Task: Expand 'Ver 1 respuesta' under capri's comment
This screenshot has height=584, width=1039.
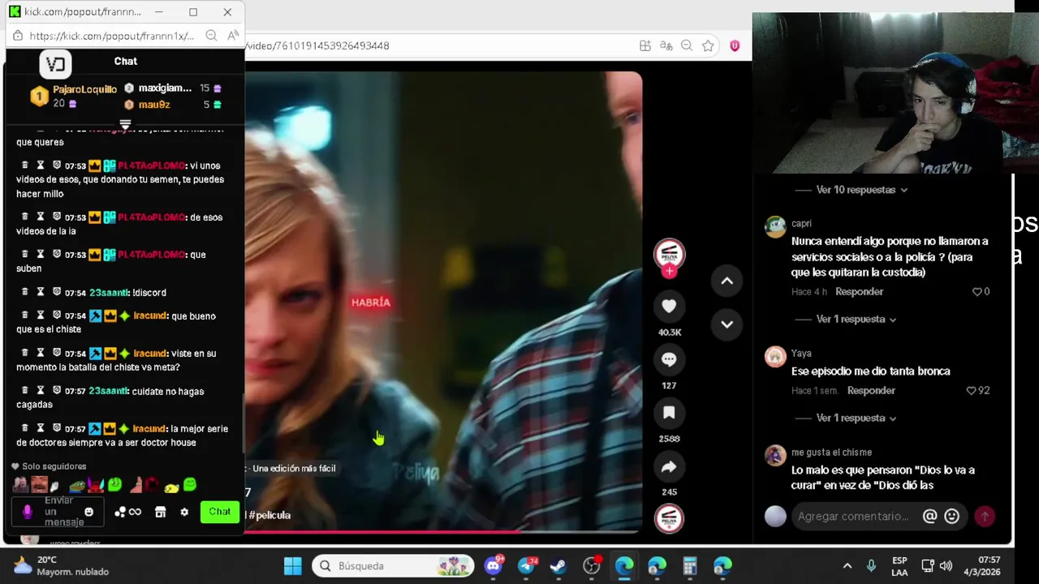Action: click(x=856, y=320)
